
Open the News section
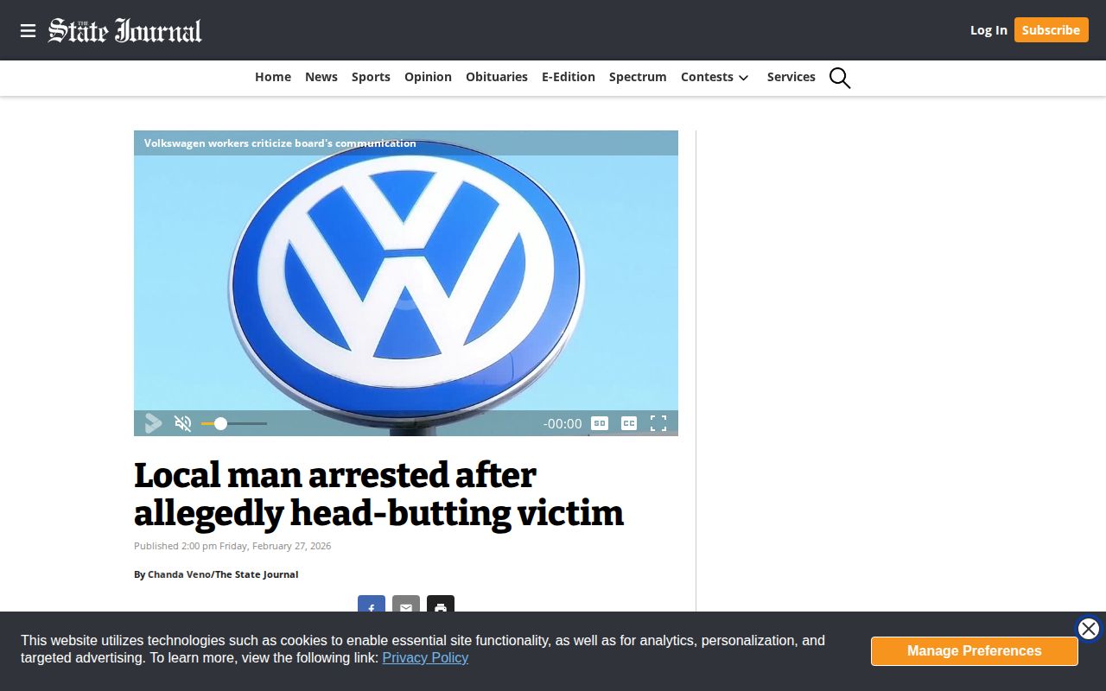[x=321, y=77]
